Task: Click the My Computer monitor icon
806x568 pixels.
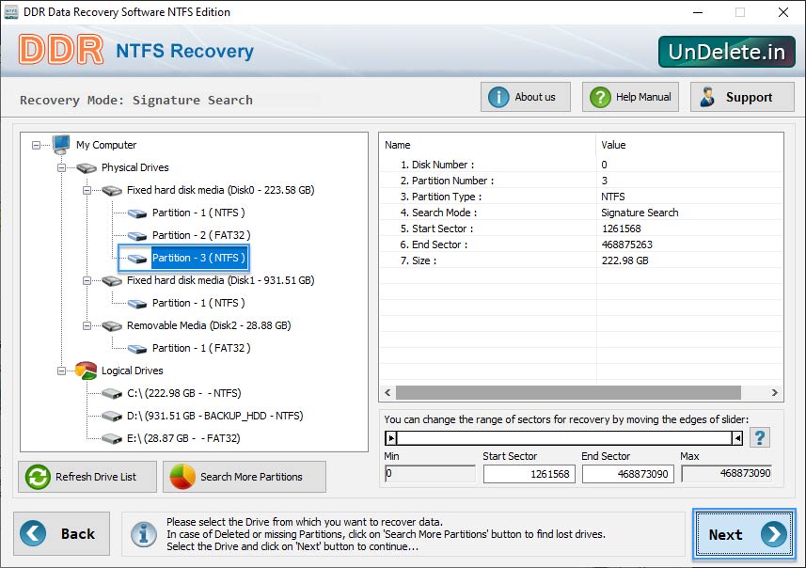Action: (x=61, y=145)
